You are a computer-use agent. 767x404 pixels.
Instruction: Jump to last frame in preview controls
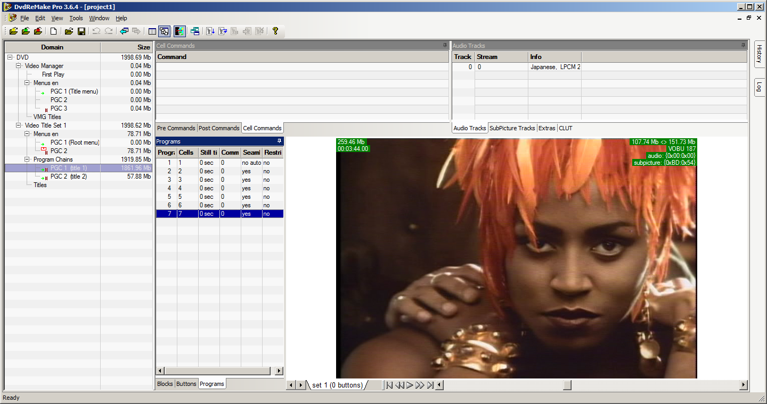click(430, 385)
